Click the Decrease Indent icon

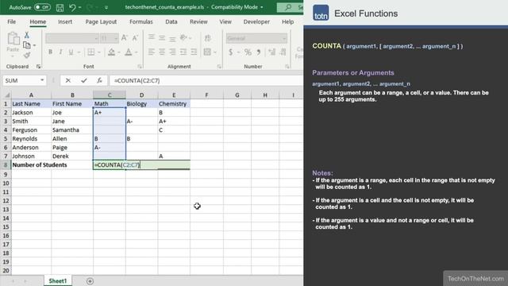(183, 52)
